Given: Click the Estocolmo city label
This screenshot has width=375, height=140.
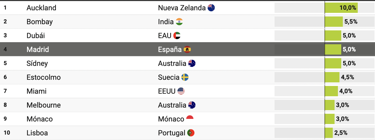Looking at the screenshot, I should point(44,77).
